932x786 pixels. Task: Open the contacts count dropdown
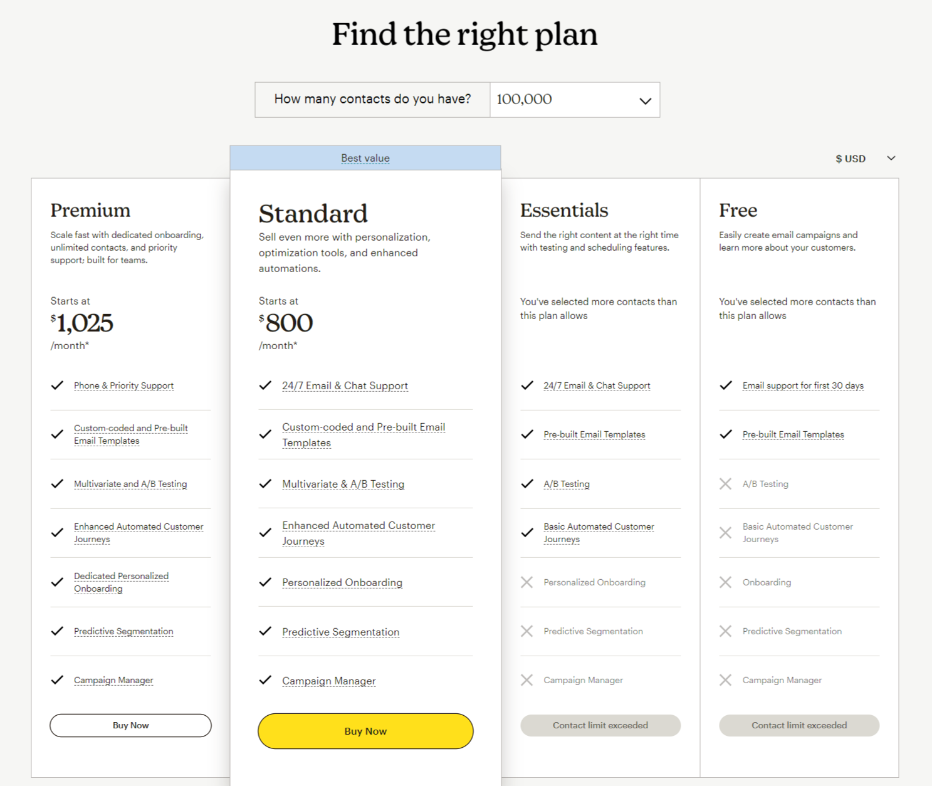574,100
